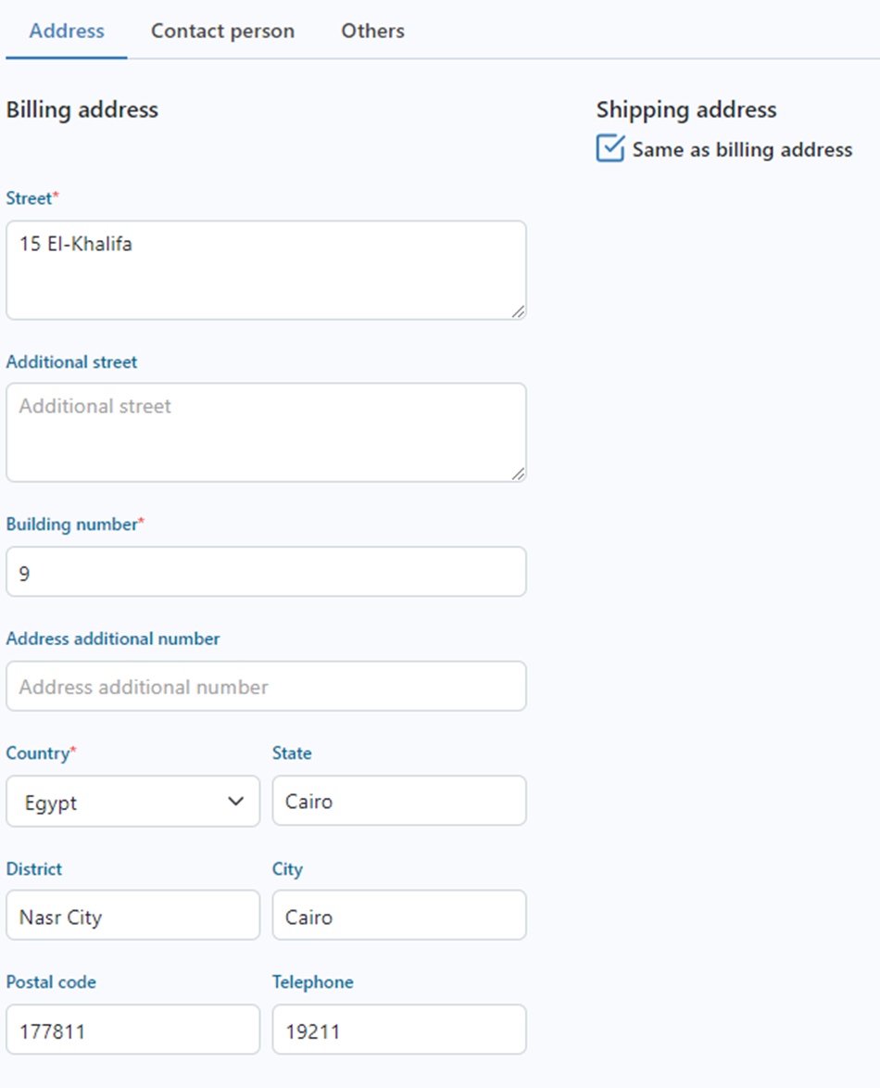Screen dimensions: 880x1088
Task: Click the Country dropdown chevron arrow
Action: (x=236, y=802)
